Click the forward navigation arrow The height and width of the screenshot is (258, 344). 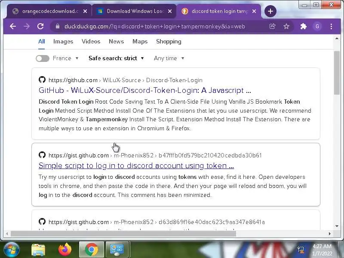pos(27,26)
